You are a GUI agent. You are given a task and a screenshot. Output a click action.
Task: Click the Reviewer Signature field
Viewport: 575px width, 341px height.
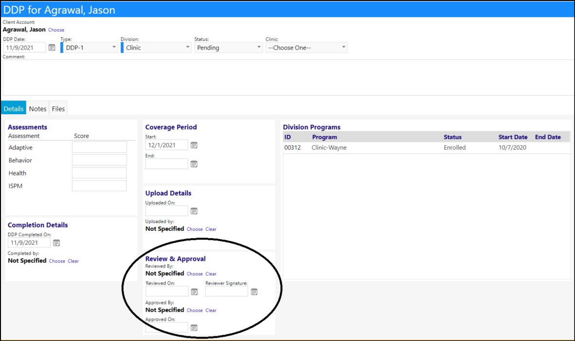(x=226, y=291)
